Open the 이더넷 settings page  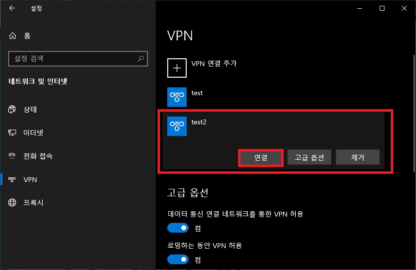[33, 133]
